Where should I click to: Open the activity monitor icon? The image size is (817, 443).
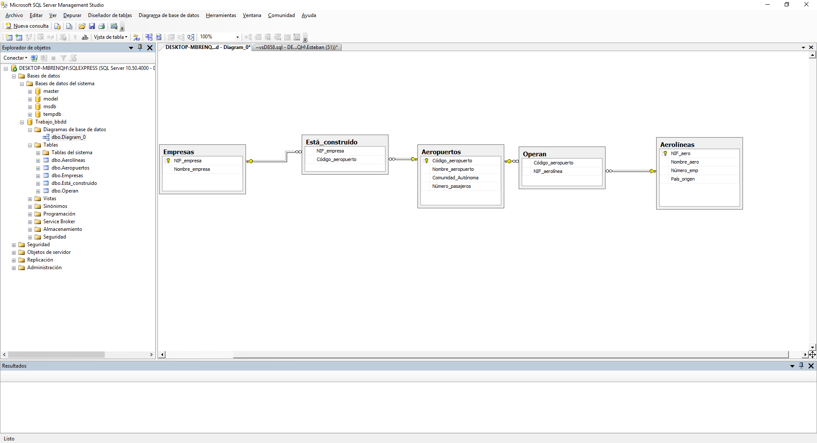tap(114, 26)
